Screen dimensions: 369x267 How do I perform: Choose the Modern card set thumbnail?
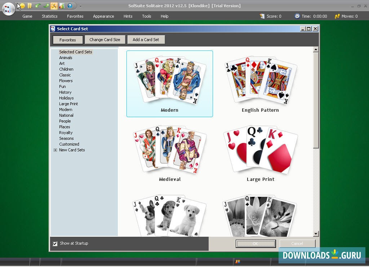[170, 84]
